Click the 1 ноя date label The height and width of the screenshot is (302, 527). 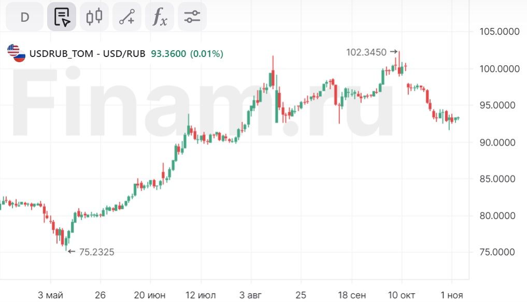coord(452,295)
